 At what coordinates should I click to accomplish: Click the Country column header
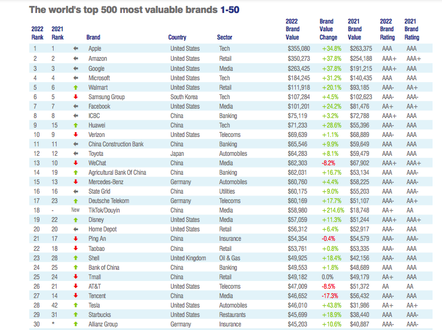tap(177, 37)
